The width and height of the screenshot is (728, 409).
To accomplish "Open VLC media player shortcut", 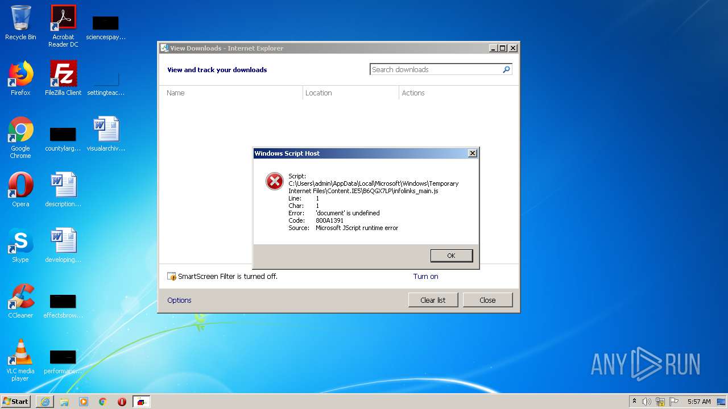I will tap(20, 360).
